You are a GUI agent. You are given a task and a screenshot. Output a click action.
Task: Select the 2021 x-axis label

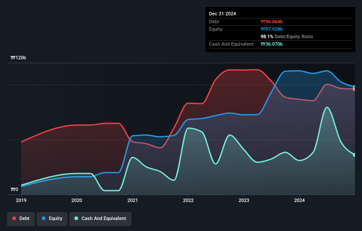[x=133, y=200]
